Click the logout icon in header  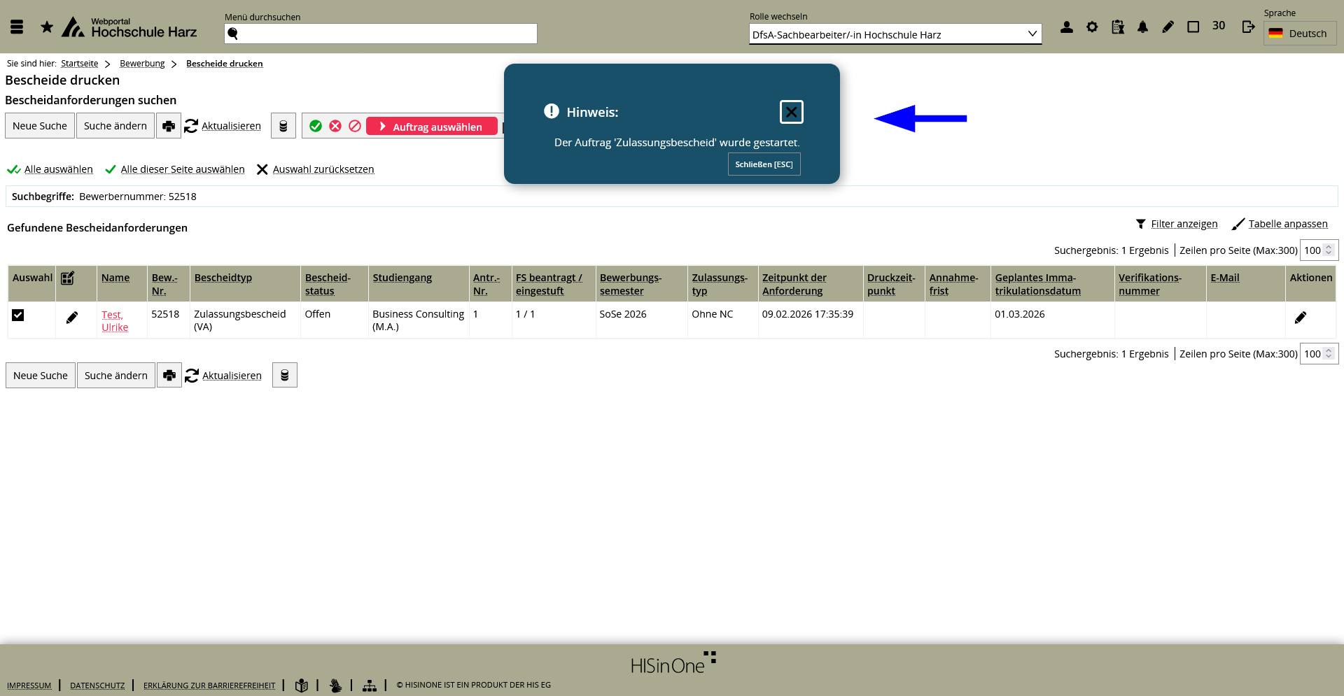[1248, 27]
